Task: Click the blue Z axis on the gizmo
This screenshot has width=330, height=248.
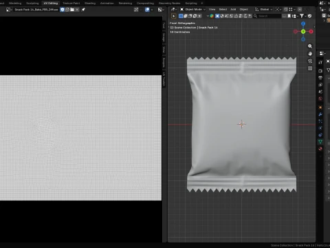Action: point(303,23)
